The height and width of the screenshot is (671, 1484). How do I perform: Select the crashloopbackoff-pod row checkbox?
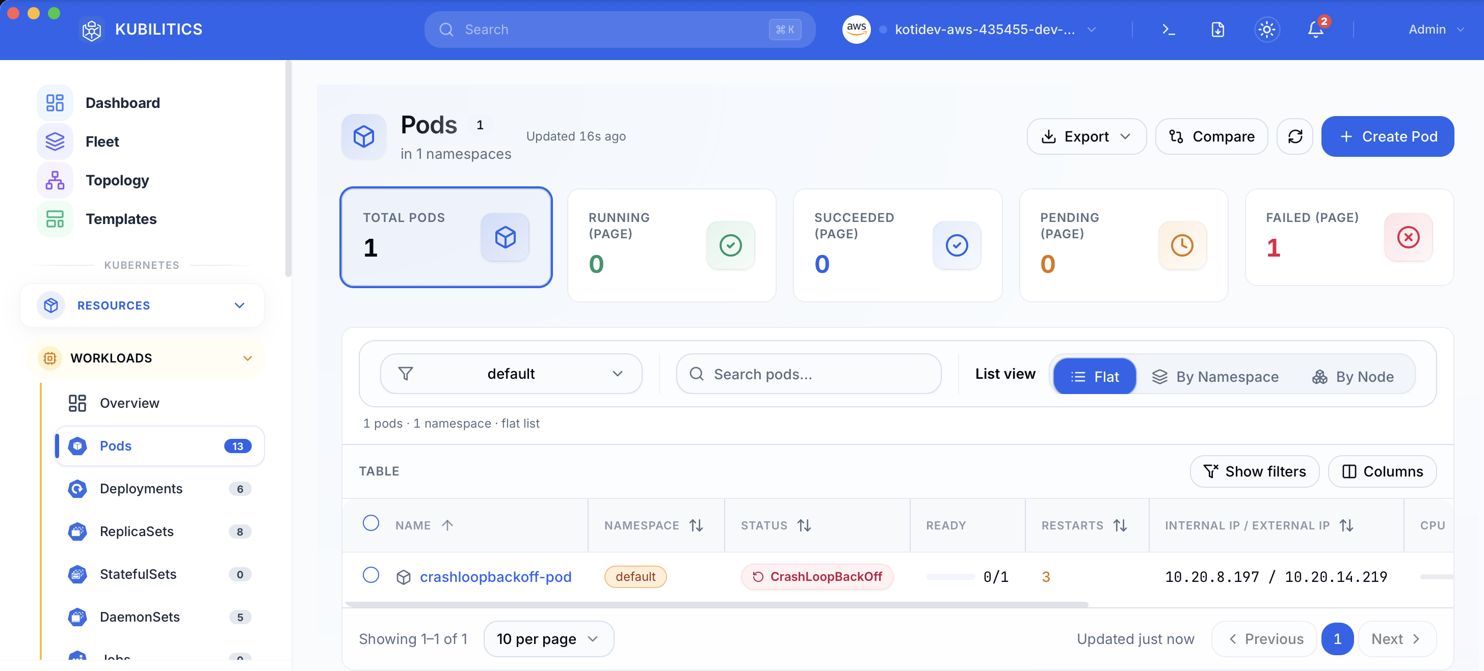[371, 575]
